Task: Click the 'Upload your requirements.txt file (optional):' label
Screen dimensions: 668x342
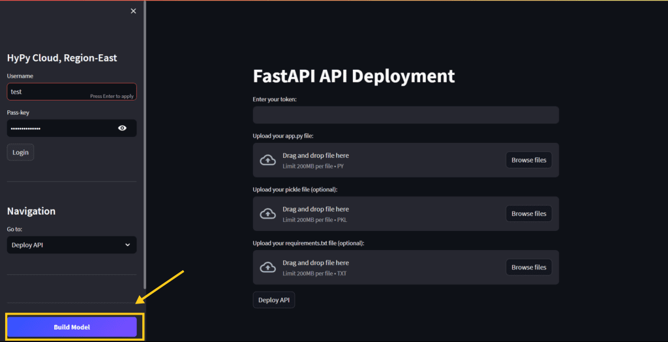Action: 309,243
